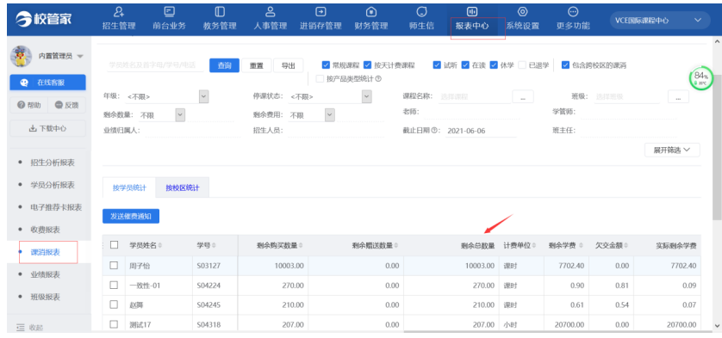Sort by 剩余购买数量 column sort icon
Image resolution: width=722 pixels, height=338 pixels.
pyautogui.click(x=302, y=246)
